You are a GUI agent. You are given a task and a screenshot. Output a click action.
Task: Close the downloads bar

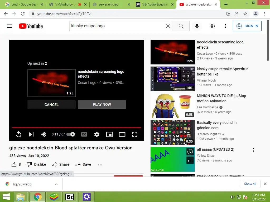(265, 184)
